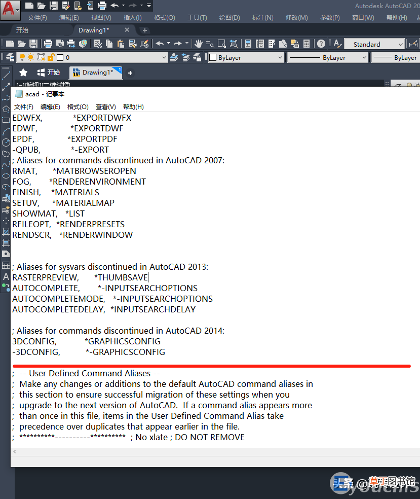The image size is (420, 499).
Task: Place cursor on RASTERPREVIEW line in Notepad
Action: pos(81,277)
